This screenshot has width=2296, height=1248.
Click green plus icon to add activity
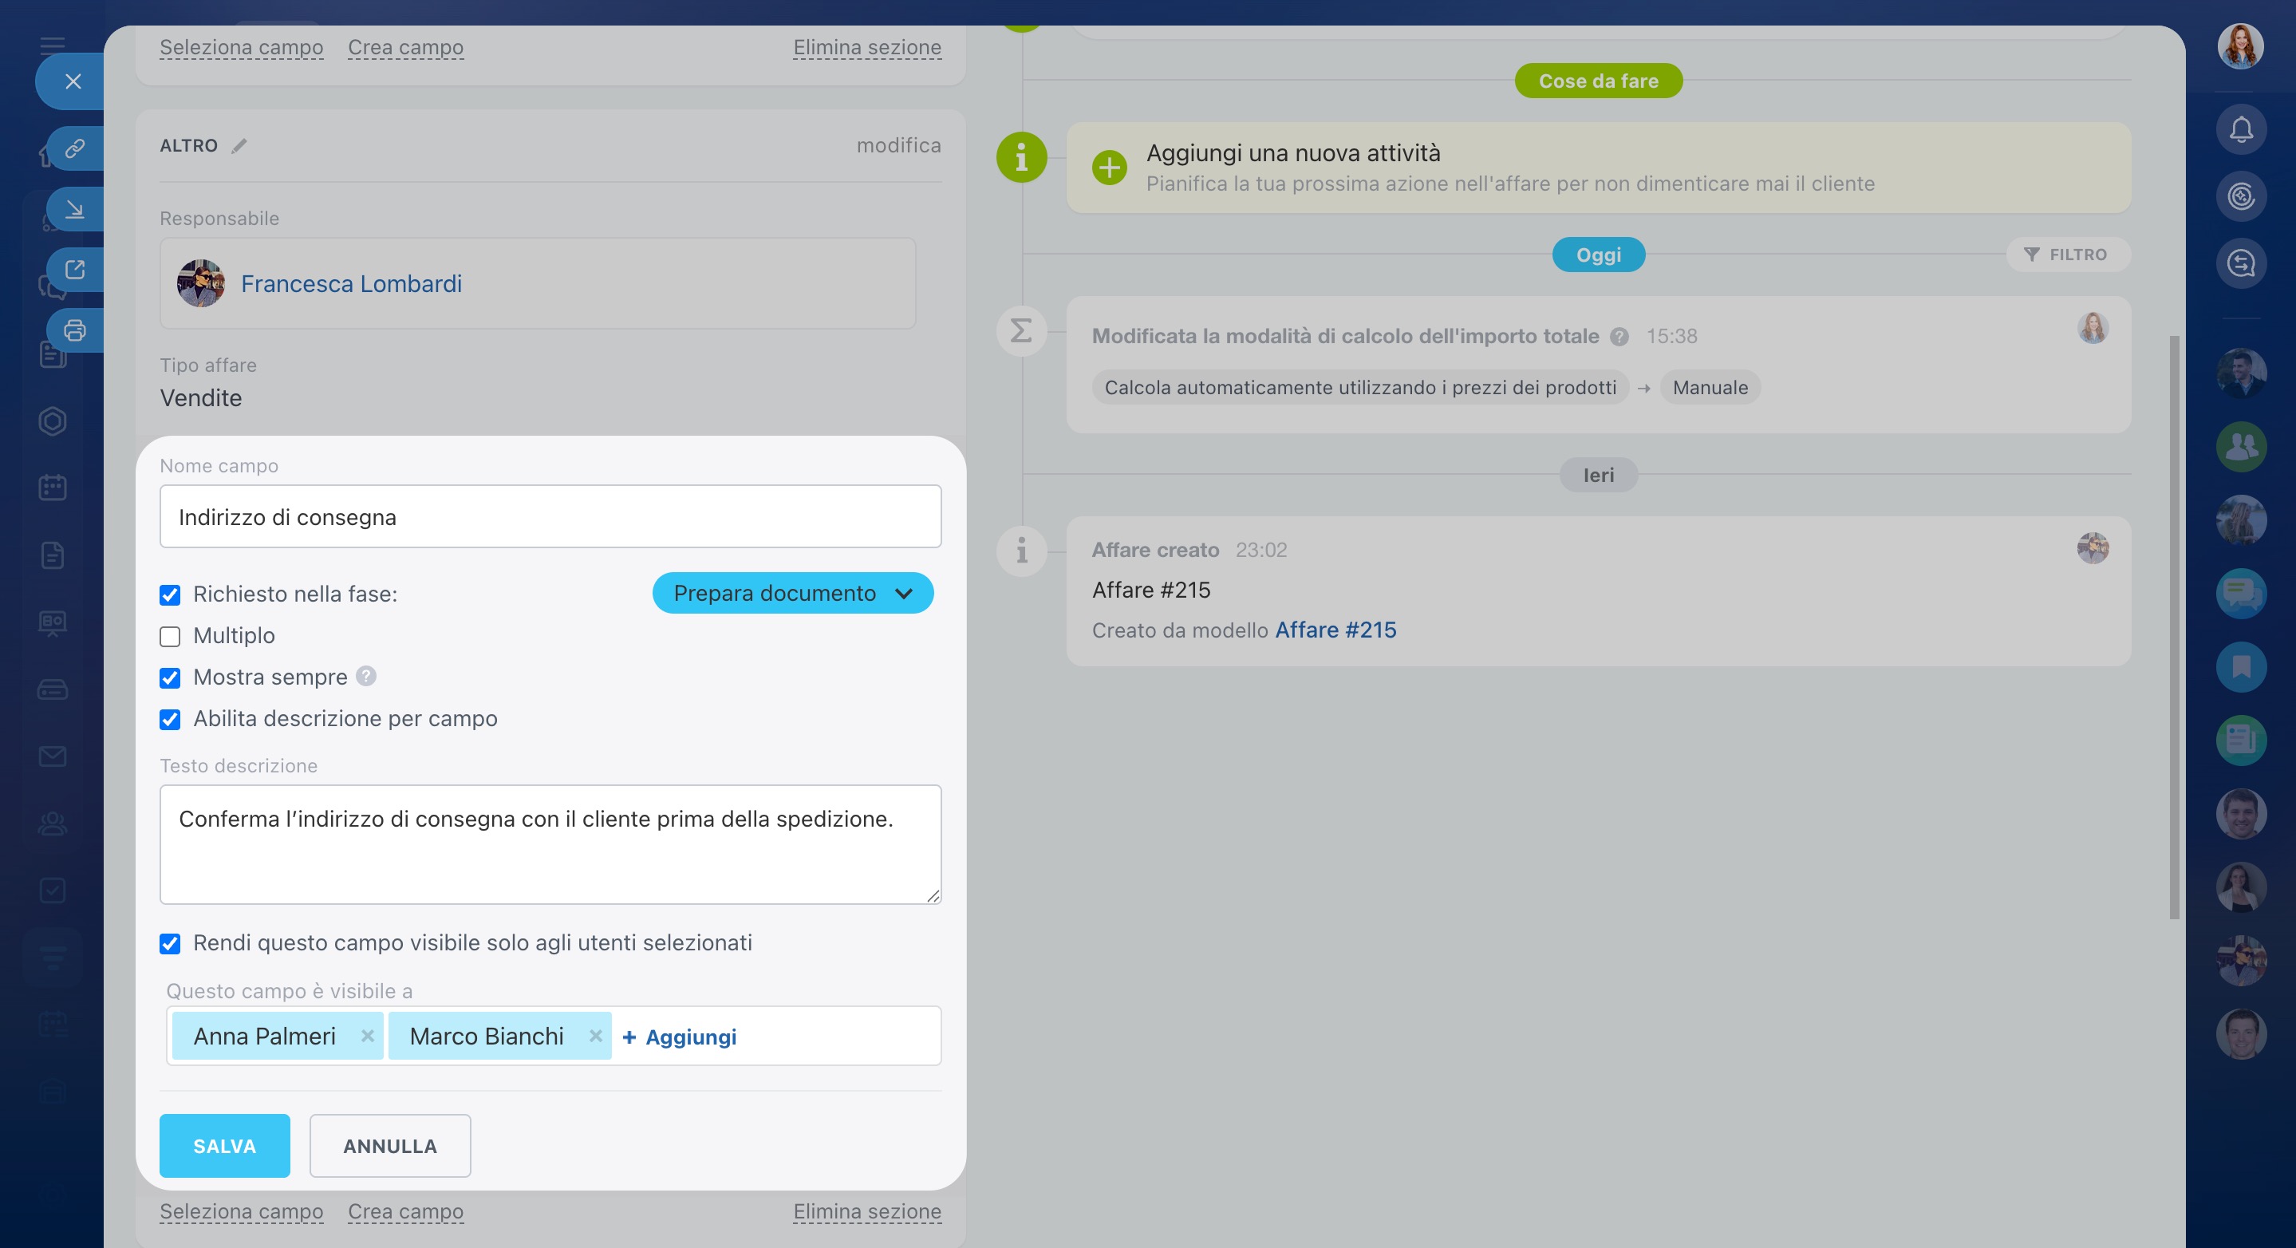click(1109, 168)
